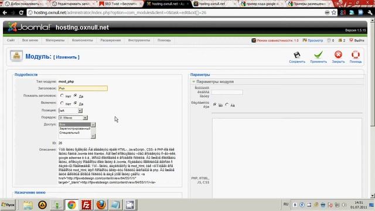This screenshot has height=211, width=375.
Task: Click the Joomla! logo in the header
Action: pyautogui.click(x=29, y=27)
